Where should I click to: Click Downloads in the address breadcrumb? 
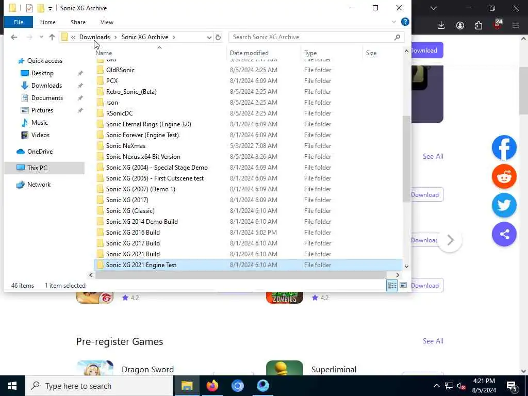tap(95, 37)
